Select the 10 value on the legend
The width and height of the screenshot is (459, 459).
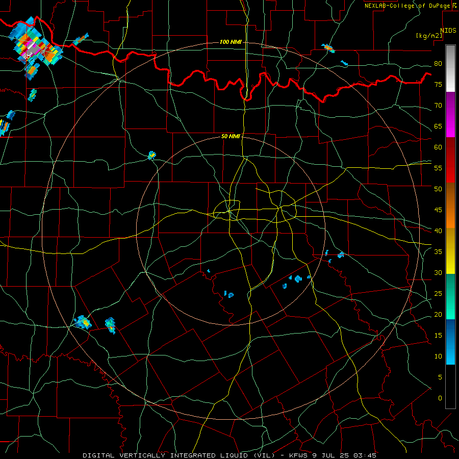point(438,356)
